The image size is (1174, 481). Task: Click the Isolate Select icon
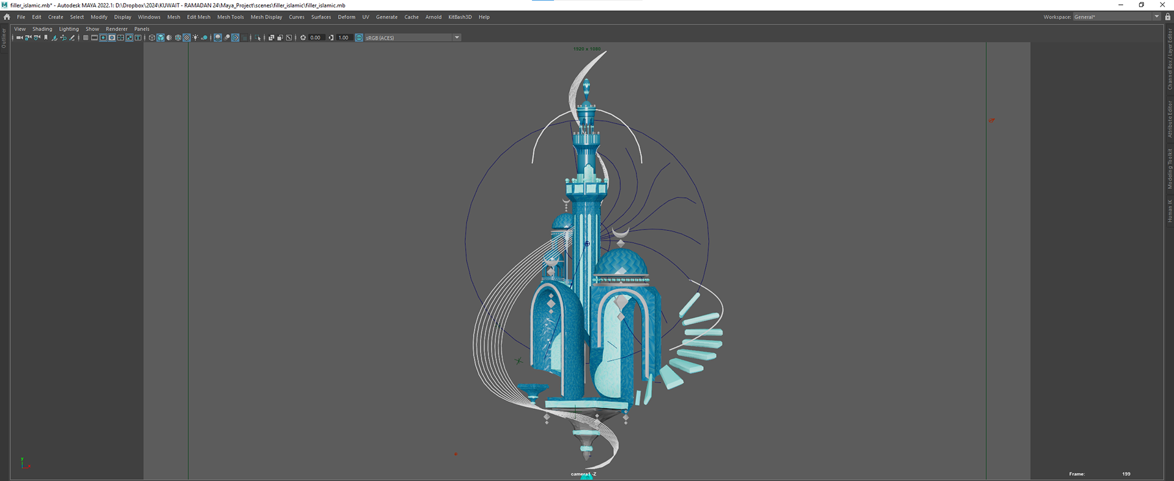tap(258, 38)
